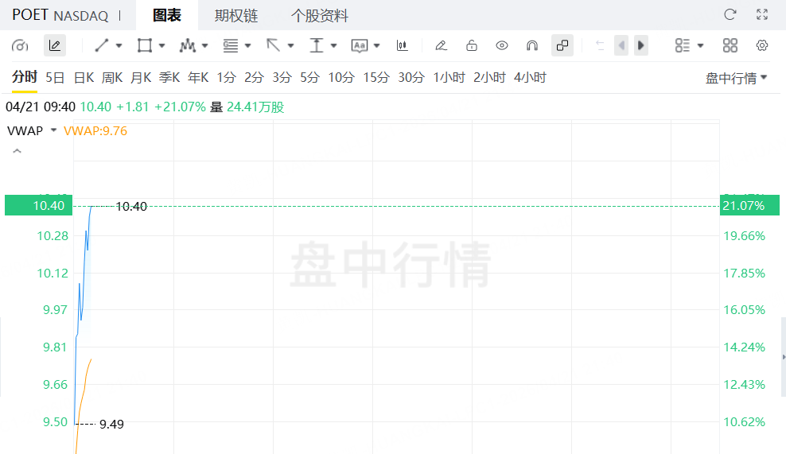786x454 pixels.
Task: Collapse the indicator legend chevron
Action: click(17, 151)
